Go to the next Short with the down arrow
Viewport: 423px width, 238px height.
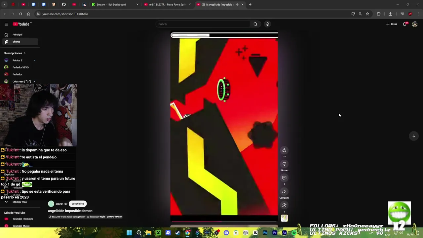pyautogui.click(x=413, y=136)
